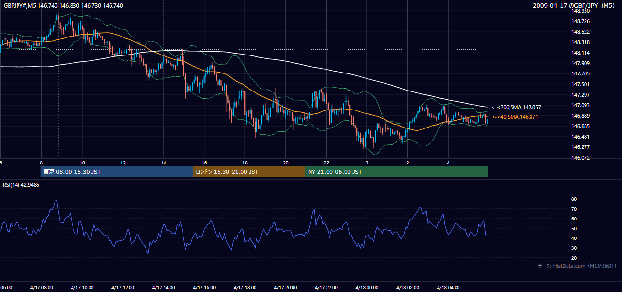This screenshot has width=622, height=292.
Task: Click the 4/17 14:00 time axis label
Action: (x=164, y=288)
